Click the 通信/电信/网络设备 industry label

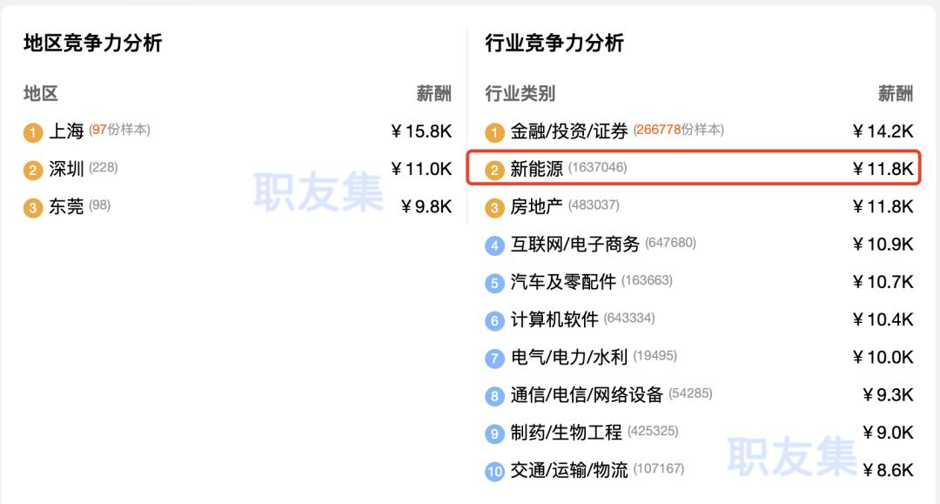(587, 395)
